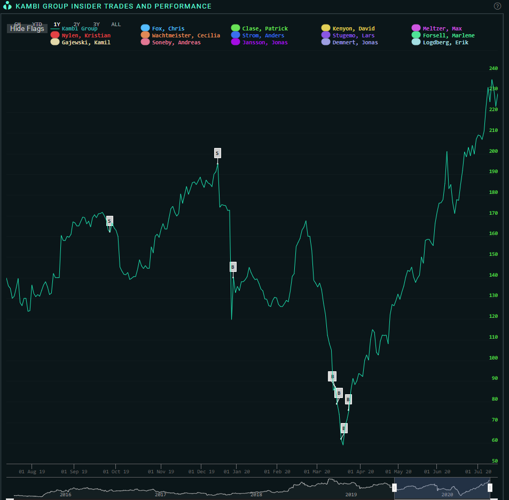Select the 2Y time range

(x=76, y=25)
